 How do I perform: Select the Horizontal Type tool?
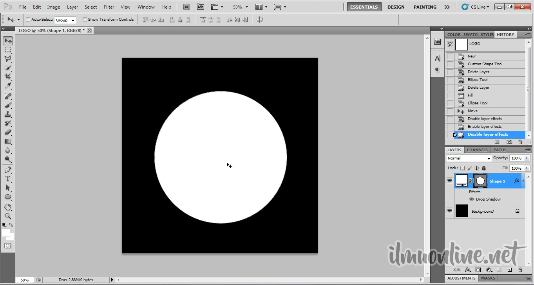(8, 179)
